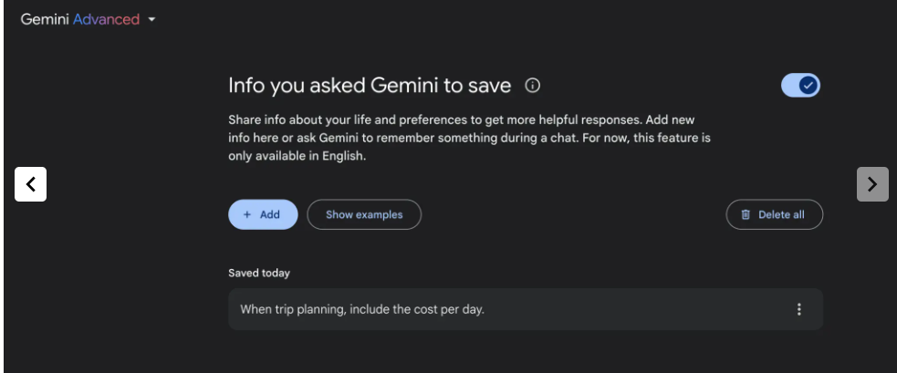The image size is (897, 373).
Task: Click the trash icon in Delete all
Action: pyautogui.click(x=746, y=214)
